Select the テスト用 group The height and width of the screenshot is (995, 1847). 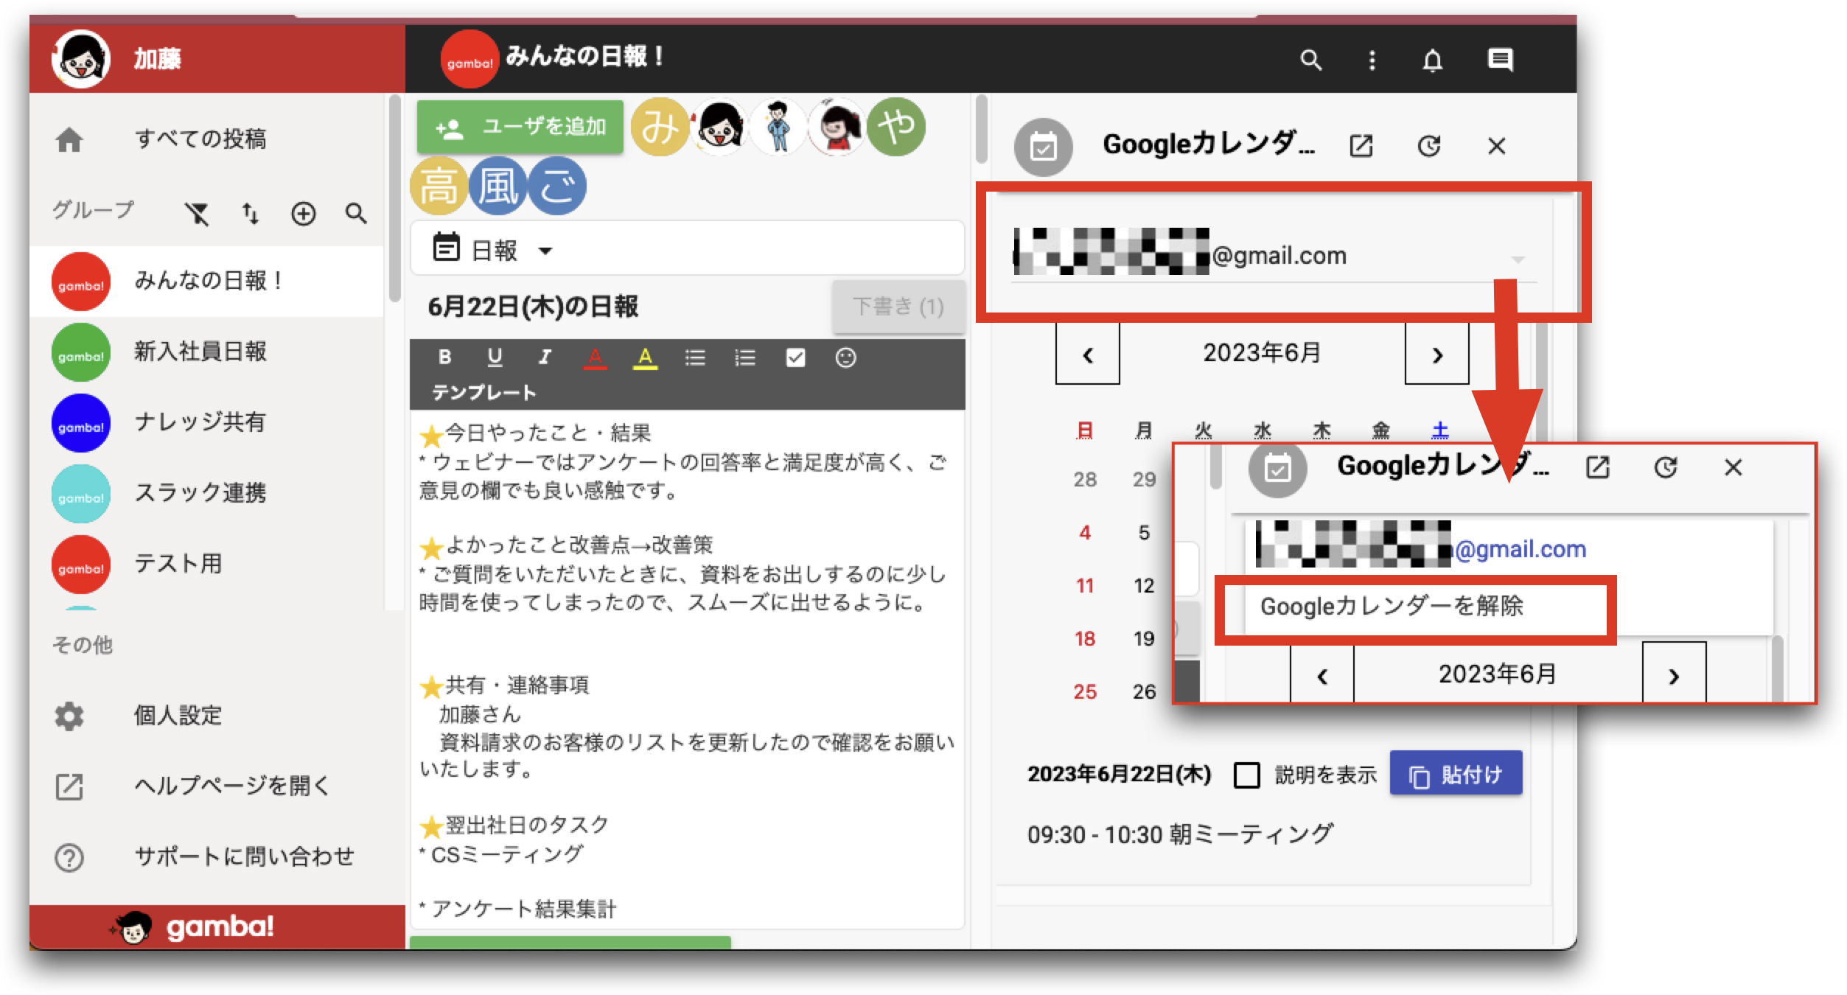point(206,565)
